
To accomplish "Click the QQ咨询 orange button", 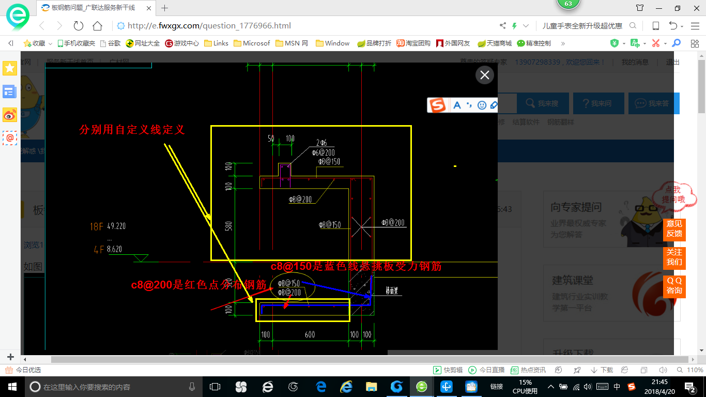I will (x=674, y=286).
